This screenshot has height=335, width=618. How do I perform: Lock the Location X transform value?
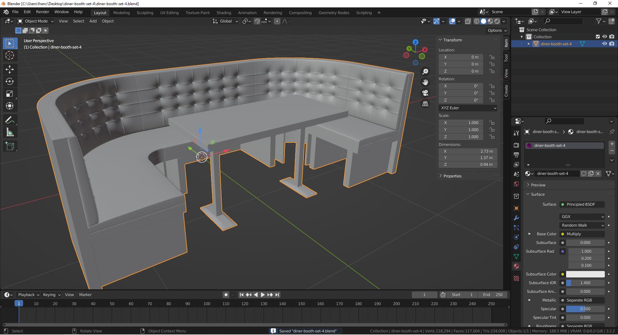[x=492, y=57]
